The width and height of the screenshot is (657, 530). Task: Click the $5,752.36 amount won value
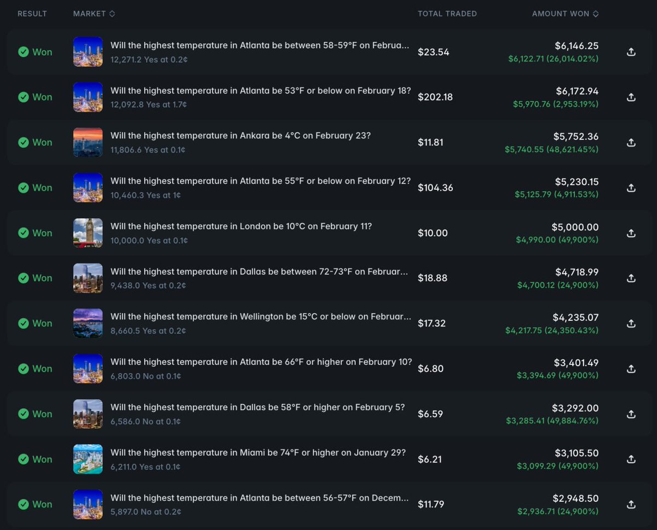click(575, 137)
